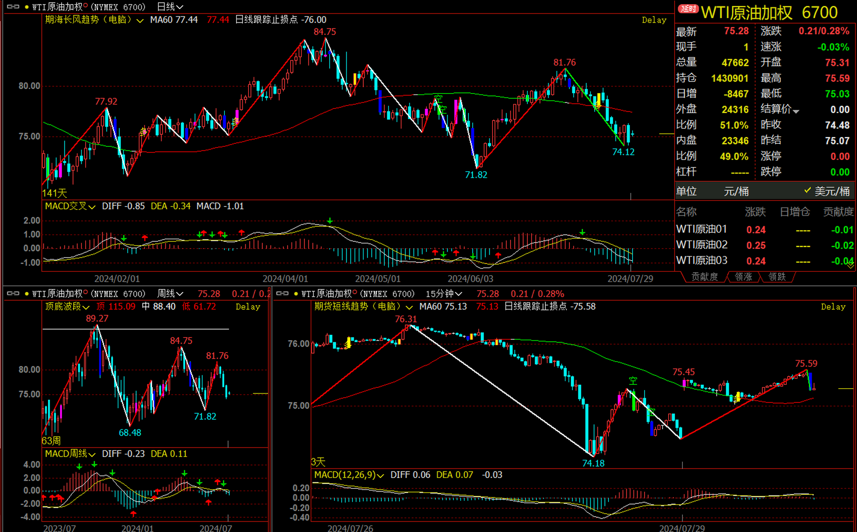
Task: Click the yellow dot beside the 15-minute chart title
Action: (296, 294)
